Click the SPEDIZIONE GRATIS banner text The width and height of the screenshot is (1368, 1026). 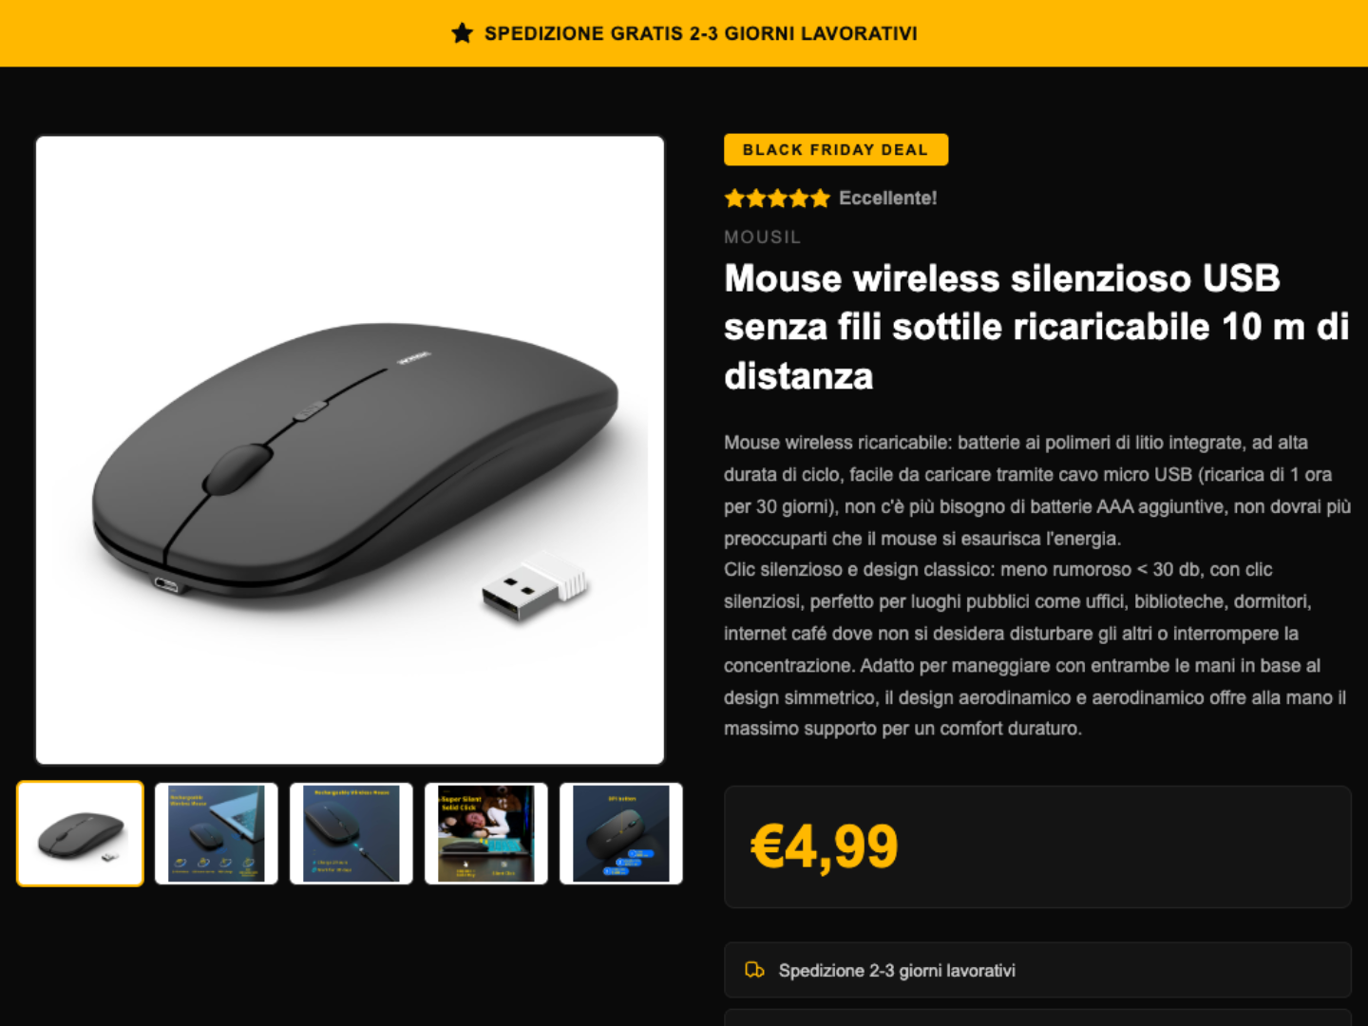pos(700,33)
